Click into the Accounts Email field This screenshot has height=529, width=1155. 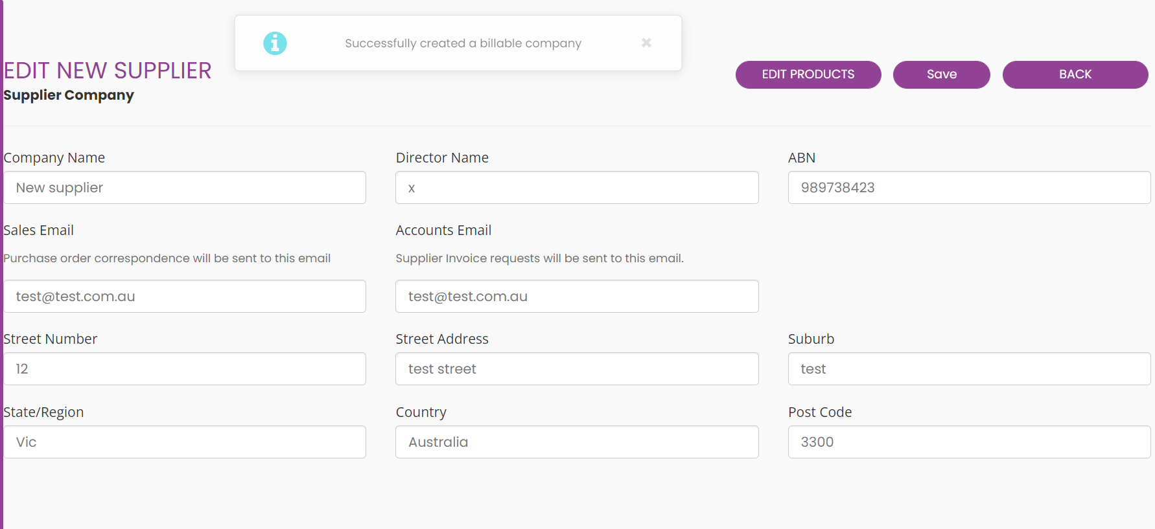click(x=577, y=297)
